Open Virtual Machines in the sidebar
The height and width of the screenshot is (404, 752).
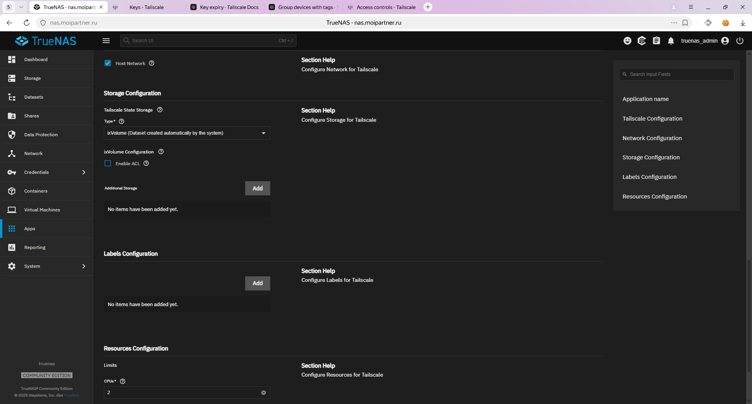click(x=42, y=210)
